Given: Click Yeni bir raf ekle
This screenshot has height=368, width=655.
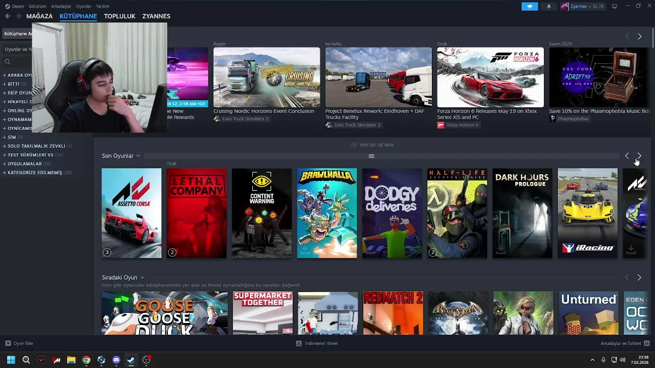Looking at the screenshot, I should coord(372,145).
